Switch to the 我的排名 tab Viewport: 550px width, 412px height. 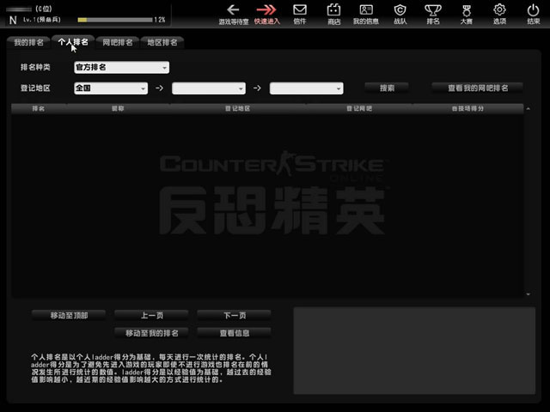(28, 42)
